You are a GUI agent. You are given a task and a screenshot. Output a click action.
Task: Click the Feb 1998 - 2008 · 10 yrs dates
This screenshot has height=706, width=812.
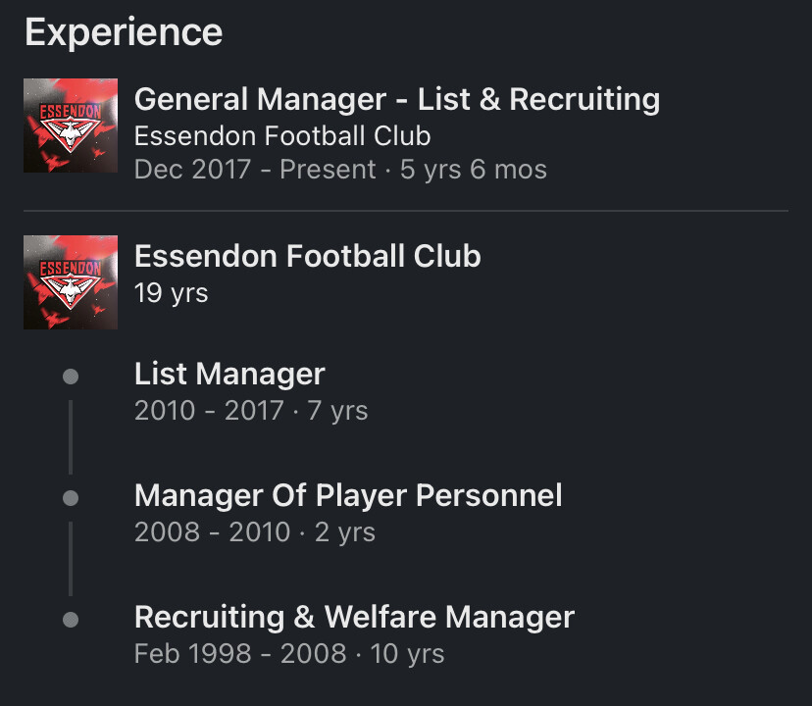[x=289, y=654]
